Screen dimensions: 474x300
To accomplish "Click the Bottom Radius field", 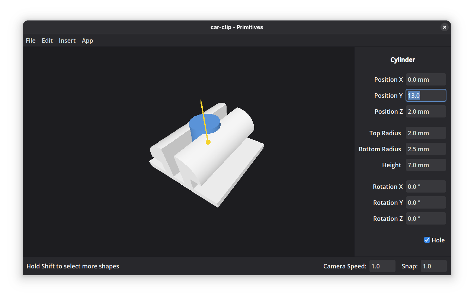I will tap(426, 149).
